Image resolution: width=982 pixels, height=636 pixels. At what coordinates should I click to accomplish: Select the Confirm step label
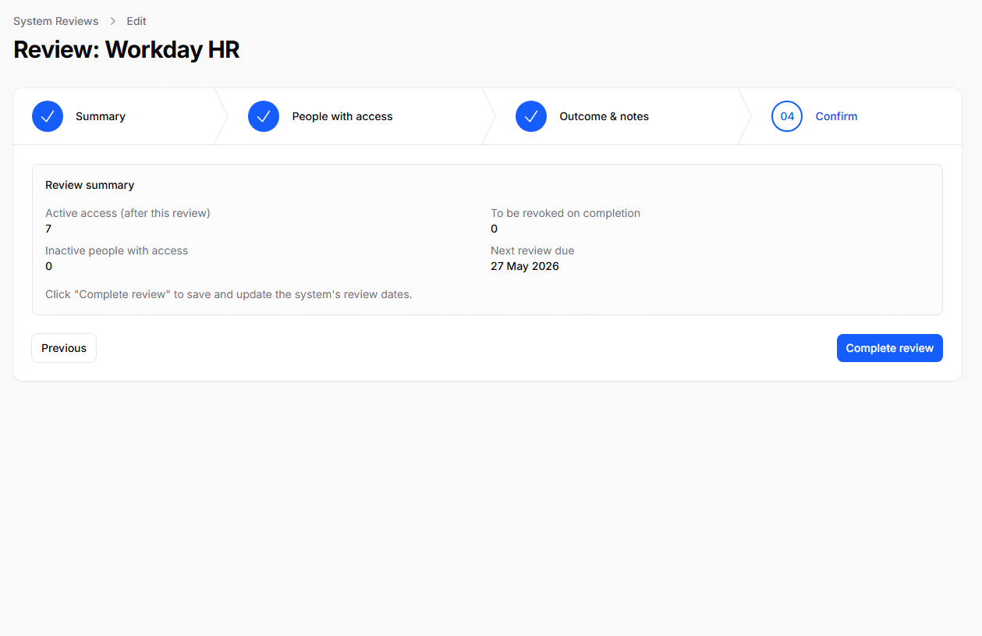836,116
